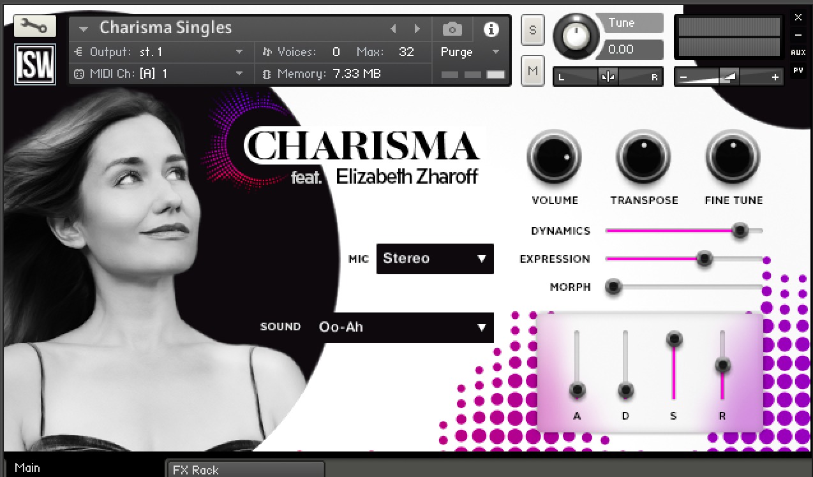Click the AUX button
The width and height of the screenshot is (813, 477).
pyautogui.click(x=798, y=52)
